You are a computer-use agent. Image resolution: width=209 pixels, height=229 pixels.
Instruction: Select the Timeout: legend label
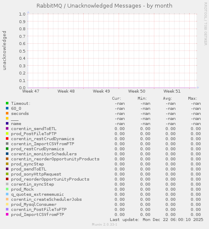(21, 104)
